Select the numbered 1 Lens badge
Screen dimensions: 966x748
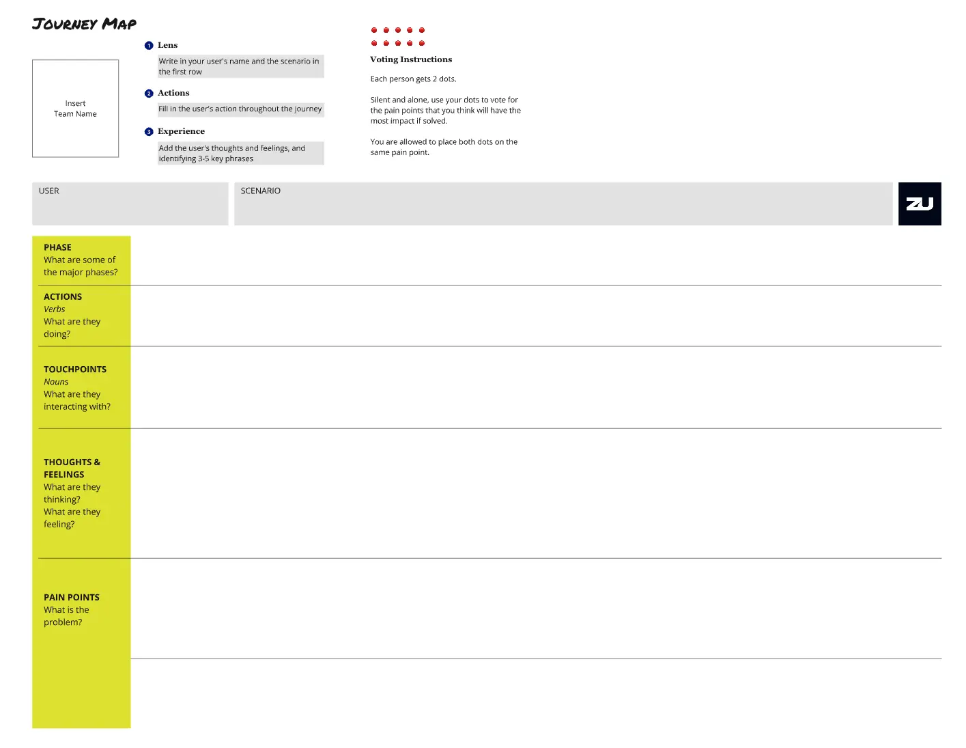point(149,46)
